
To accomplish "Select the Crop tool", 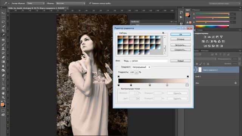I will pos(3,31).
